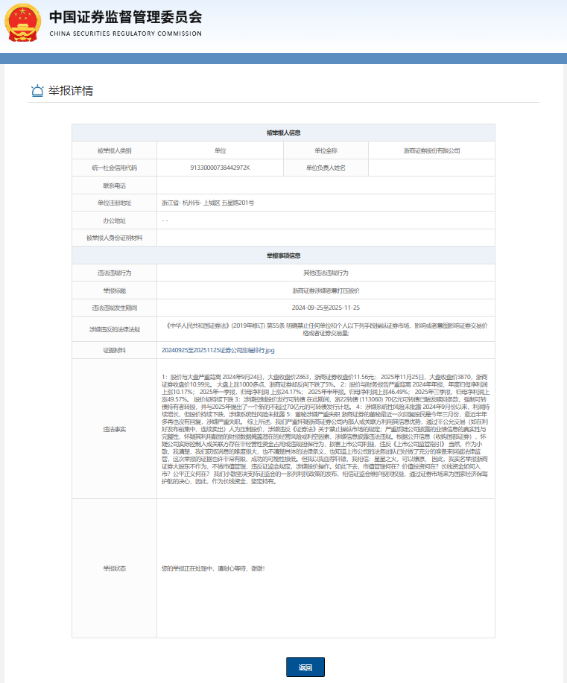The height and width of the screenshot is (683, 567).
Task: Click the title 浙商证券涉嫌恶意打压股价
Action: [326, 290]
